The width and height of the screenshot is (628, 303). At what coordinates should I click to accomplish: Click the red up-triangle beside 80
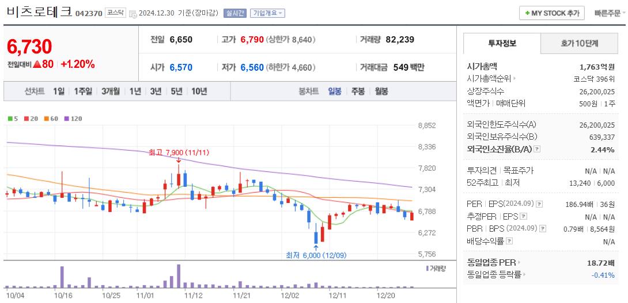[37, 64]
